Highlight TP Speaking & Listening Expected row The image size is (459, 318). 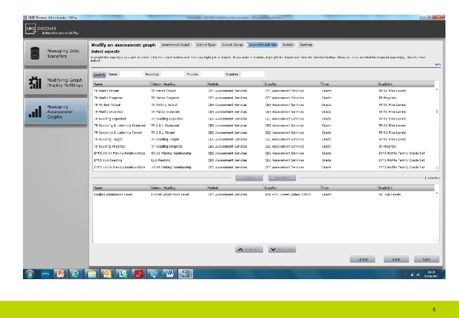[x=264, y=125]
